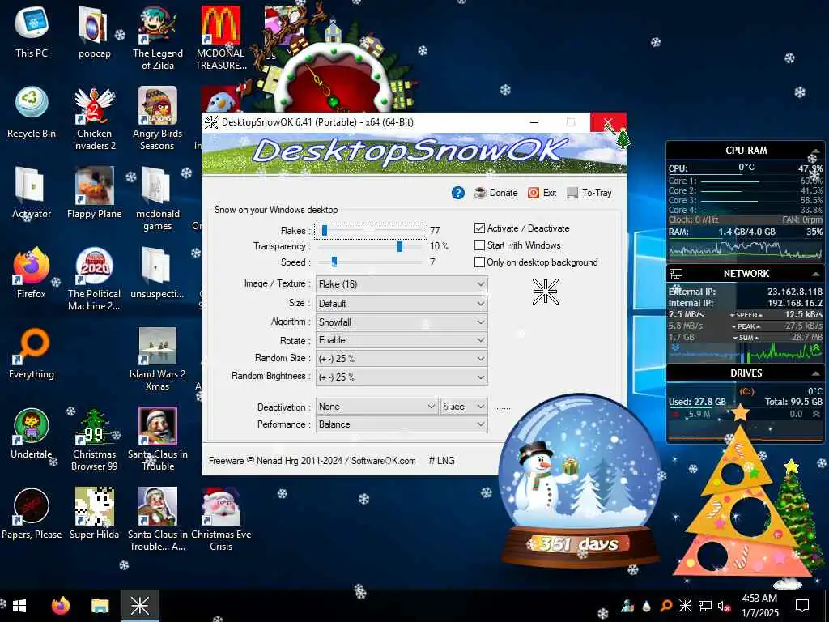The image size is (829, 622).
Task: Select MCDONAL TREASURE shortcut icon
Action: (x=221, y=38)
